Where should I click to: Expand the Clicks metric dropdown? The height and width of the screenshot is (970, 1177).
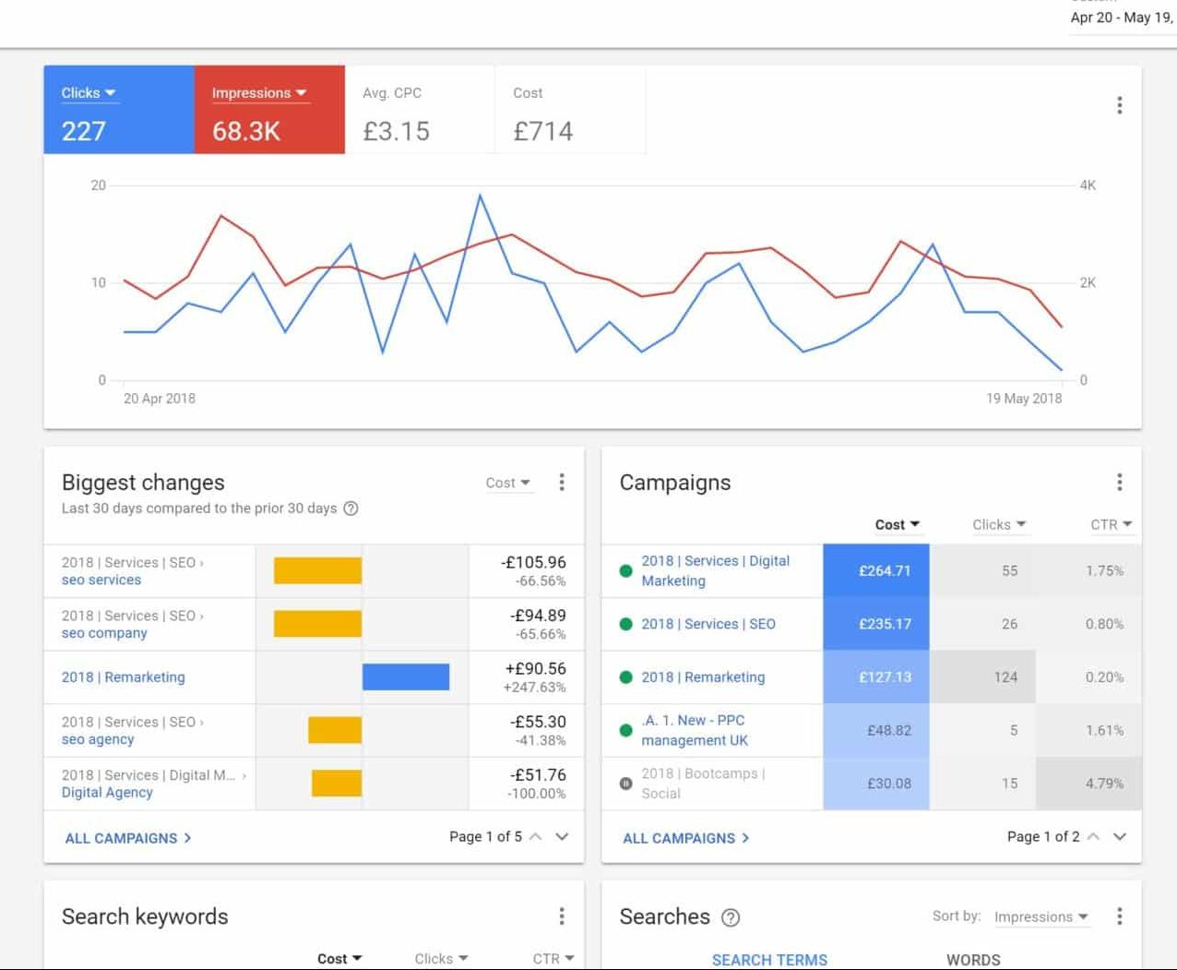pyautogui.click(x=89, y=93)
